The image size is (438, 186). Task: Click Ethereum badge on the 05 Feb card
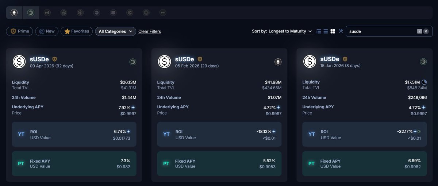click(278, 62)
